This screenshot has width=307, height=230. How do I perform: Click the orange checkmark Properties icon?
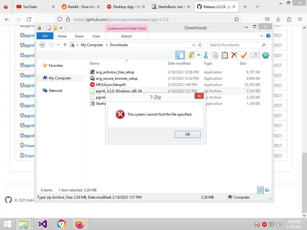[x=244, y=55]
